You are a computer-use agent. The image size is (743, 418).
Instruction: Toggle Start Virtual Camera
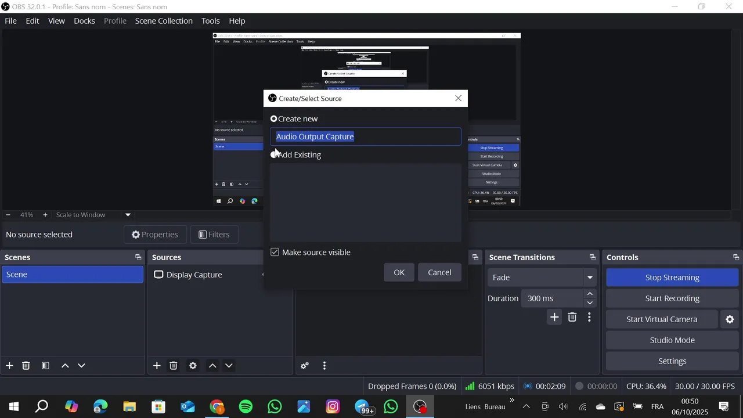point(662,319)
